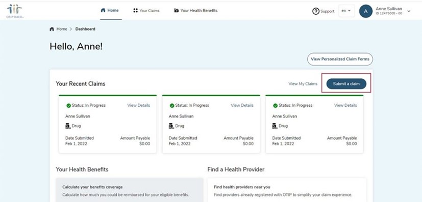This screenshot has width=422, height=202.
Task: Click Status: In Progress on first claim
Action: coord(89,105)
